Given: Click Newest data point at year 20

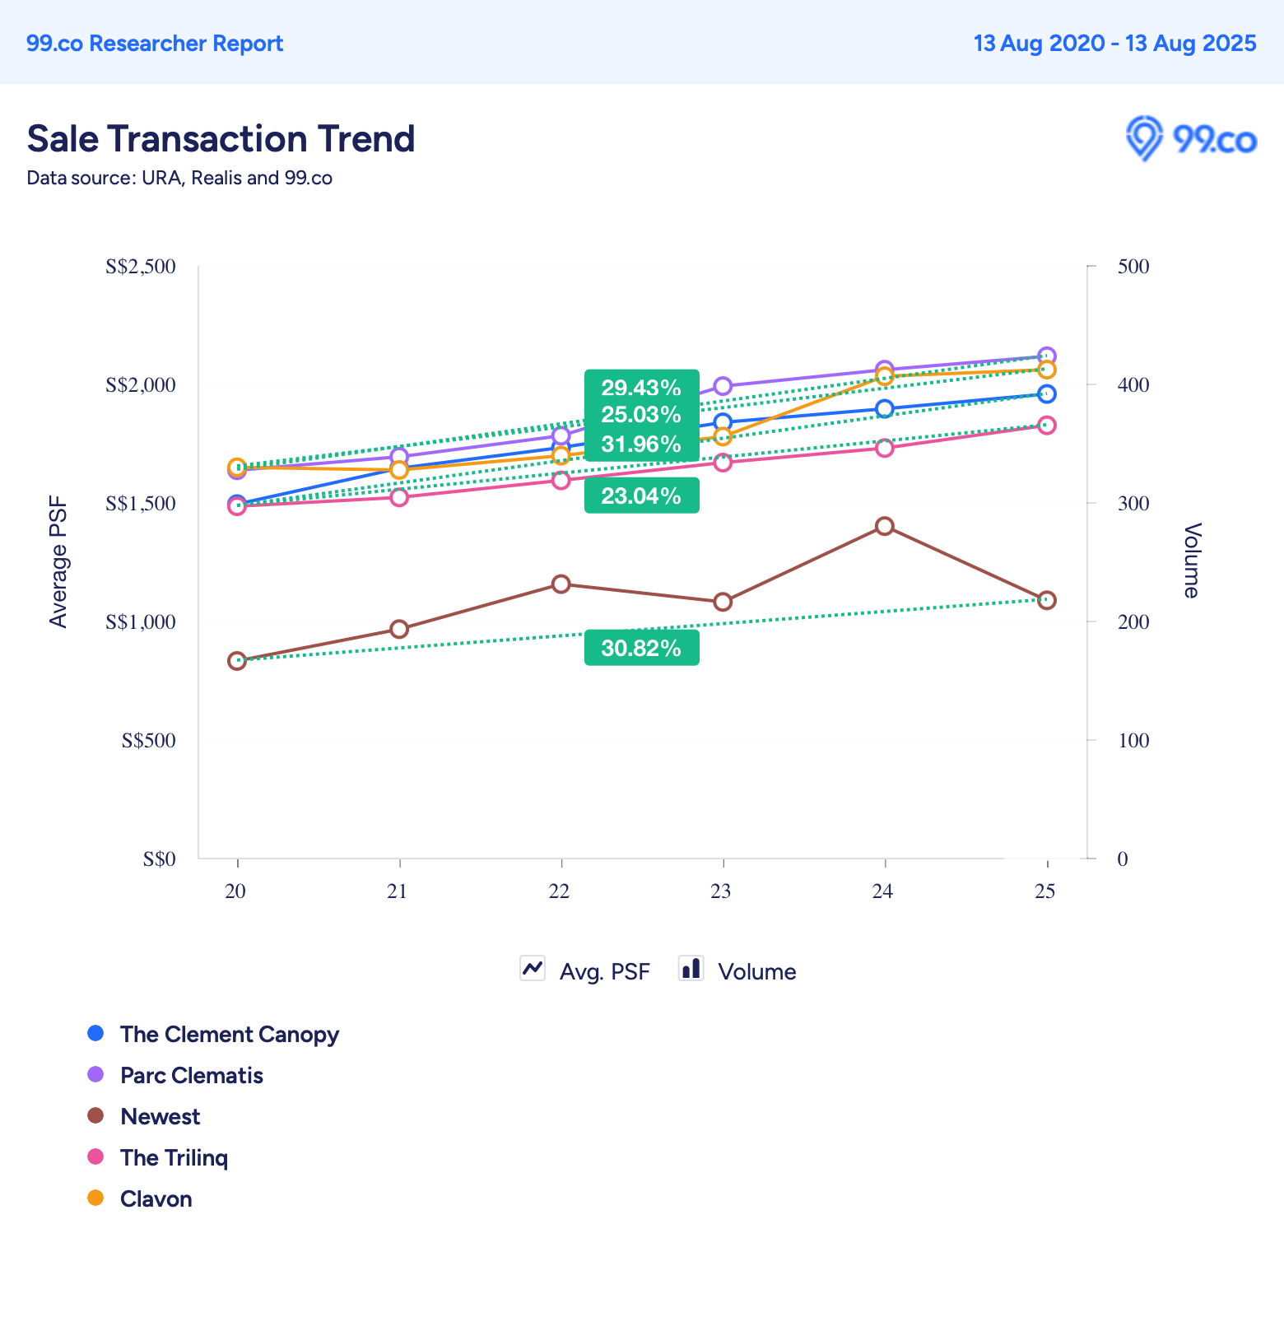Looking at the screenshot, I should (x=237, y=661).
